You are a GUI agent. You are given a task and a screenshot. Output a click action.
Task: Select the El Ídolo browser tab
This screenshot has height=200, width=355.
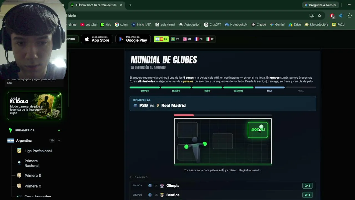point(96,5)
